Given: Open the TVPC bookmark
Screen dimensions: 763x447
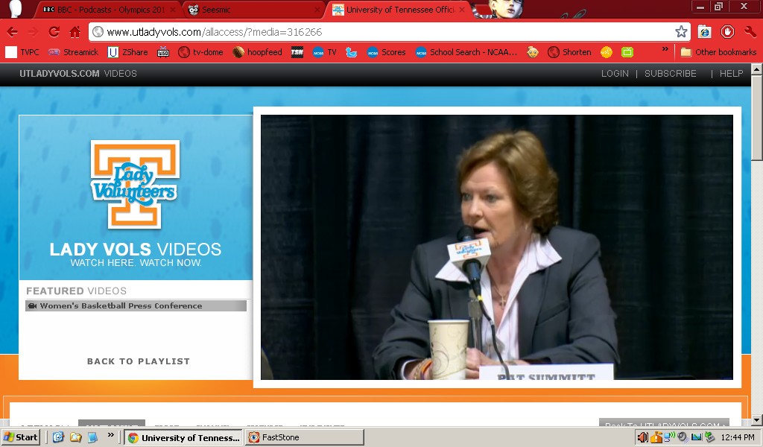Looking at the screenshot, I should 22,52.
